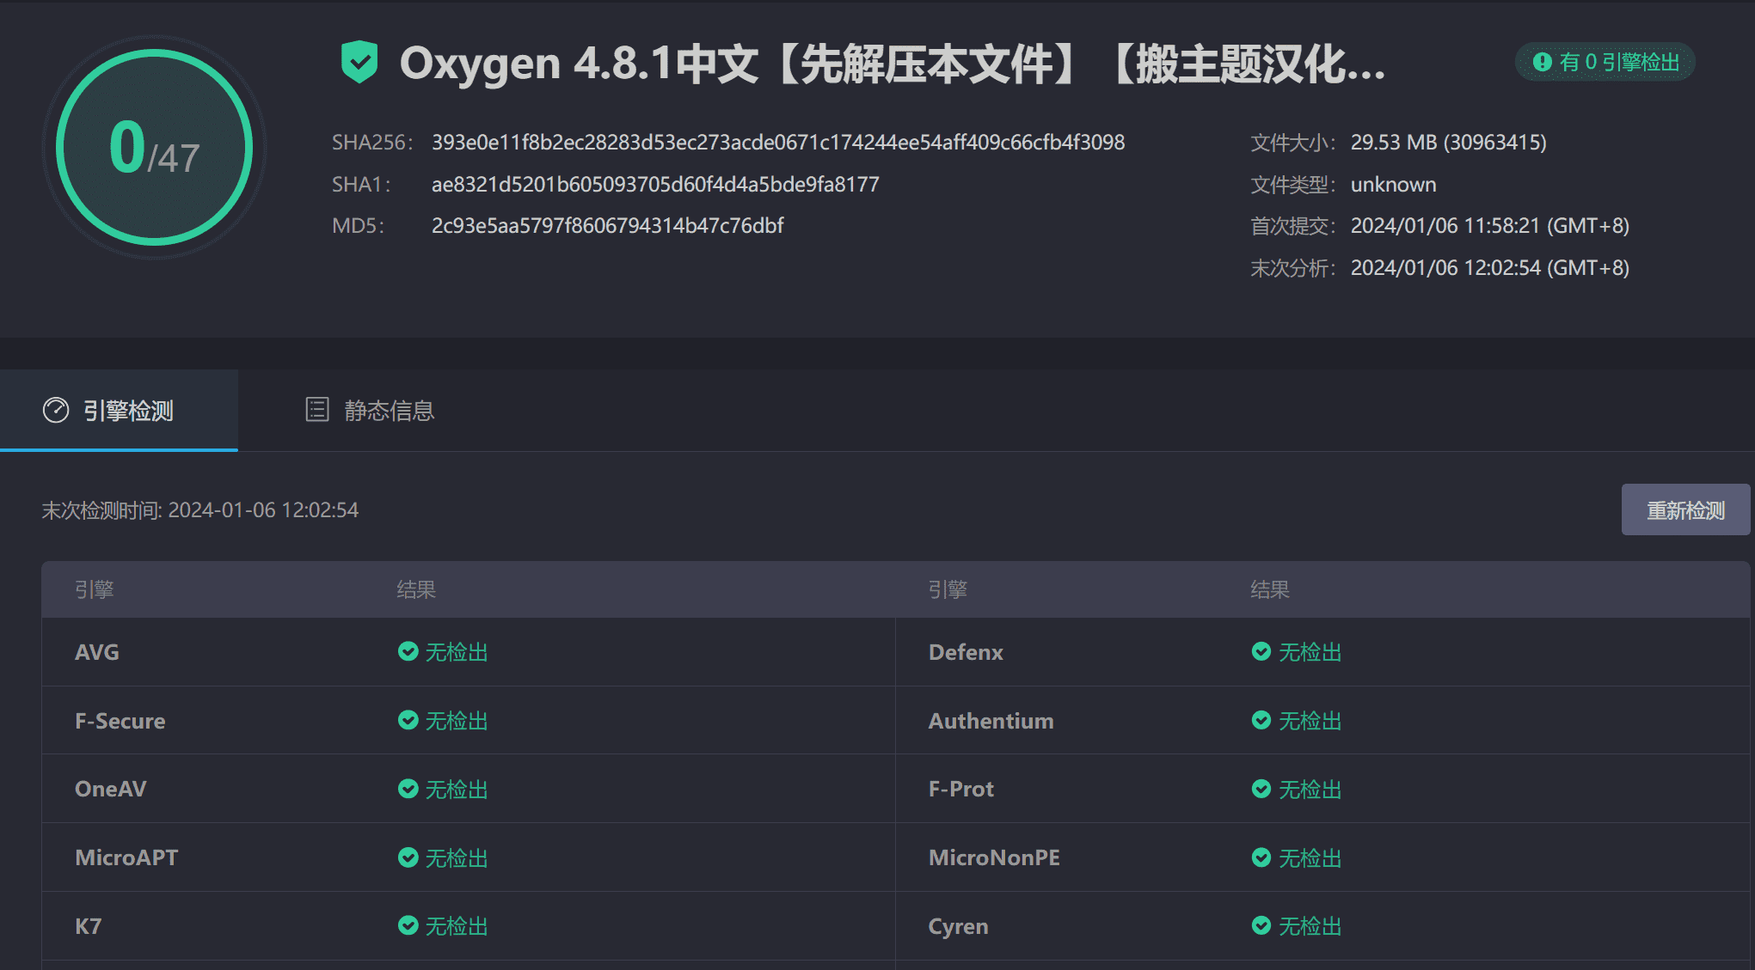1755x970 pixels.
Task: Select the SHA1 hash value
Action: point(655,184)
